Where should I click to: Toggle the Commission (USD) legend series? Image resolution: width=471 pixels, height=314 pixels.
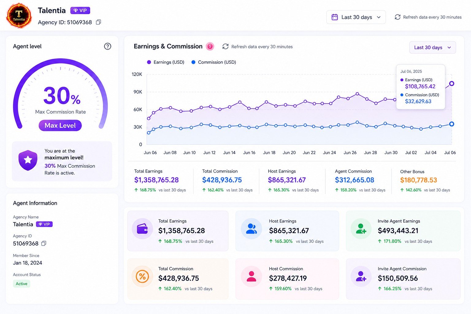pyautogui.click(x=214, y=62)
